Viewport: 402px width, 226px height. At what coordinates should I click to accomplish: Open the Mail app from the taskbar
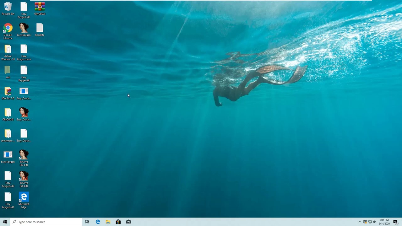point(128,222)
